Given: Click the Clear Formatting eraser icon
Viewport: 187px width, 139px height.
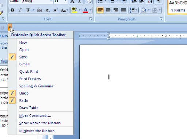Looking at the screenshot, I should (x=88, y=1).
